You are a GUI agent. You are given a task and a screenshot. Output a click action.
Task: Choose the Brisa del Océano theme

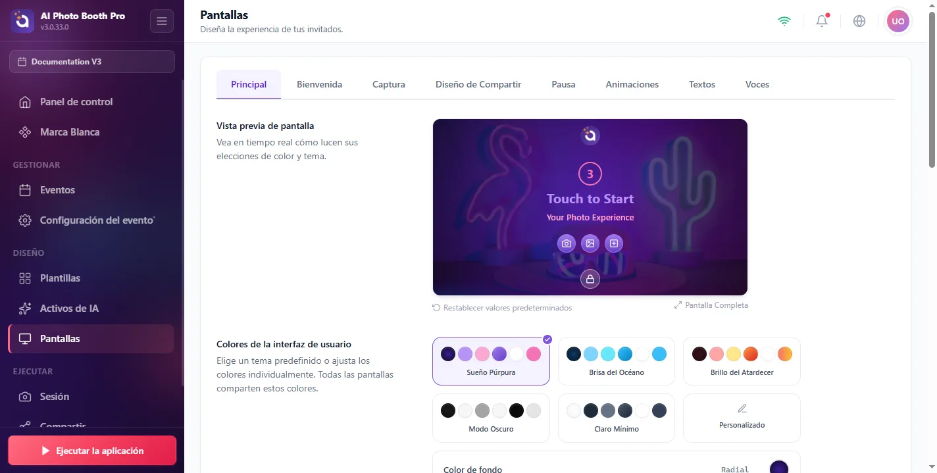coord(617,361)
